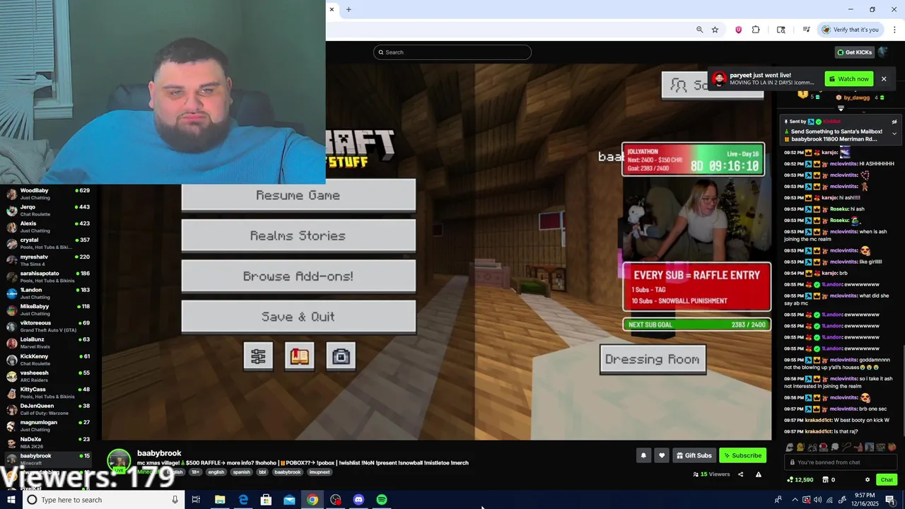Open KittyCass channel in sidebar

[49, 392]
